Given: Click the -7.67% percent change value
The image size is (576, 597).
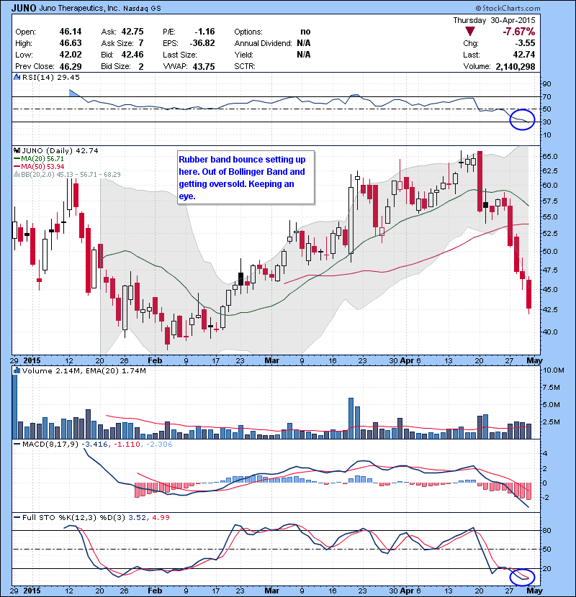Looking at the screenshot, I should click(519, 32).
